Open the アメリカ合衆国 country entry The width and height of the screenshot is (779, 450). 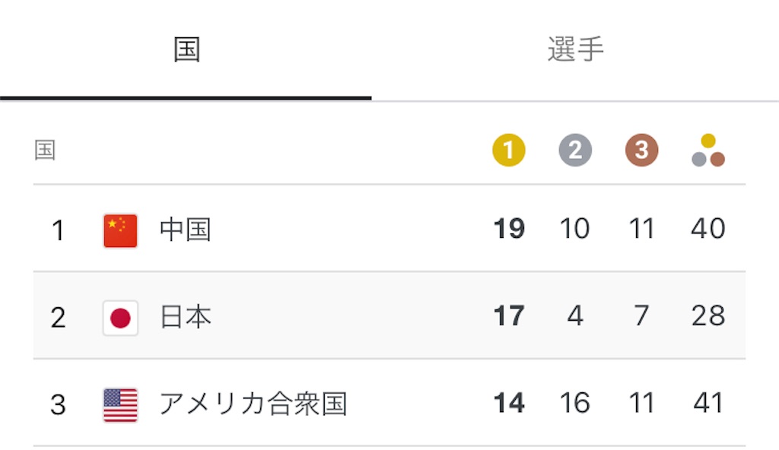[x=253, y=404]
